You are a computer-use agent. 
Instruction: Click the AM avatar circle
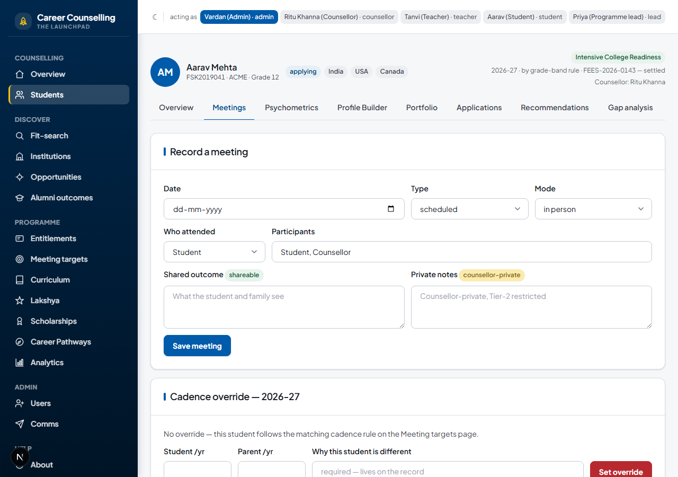[x=165, y=72]
